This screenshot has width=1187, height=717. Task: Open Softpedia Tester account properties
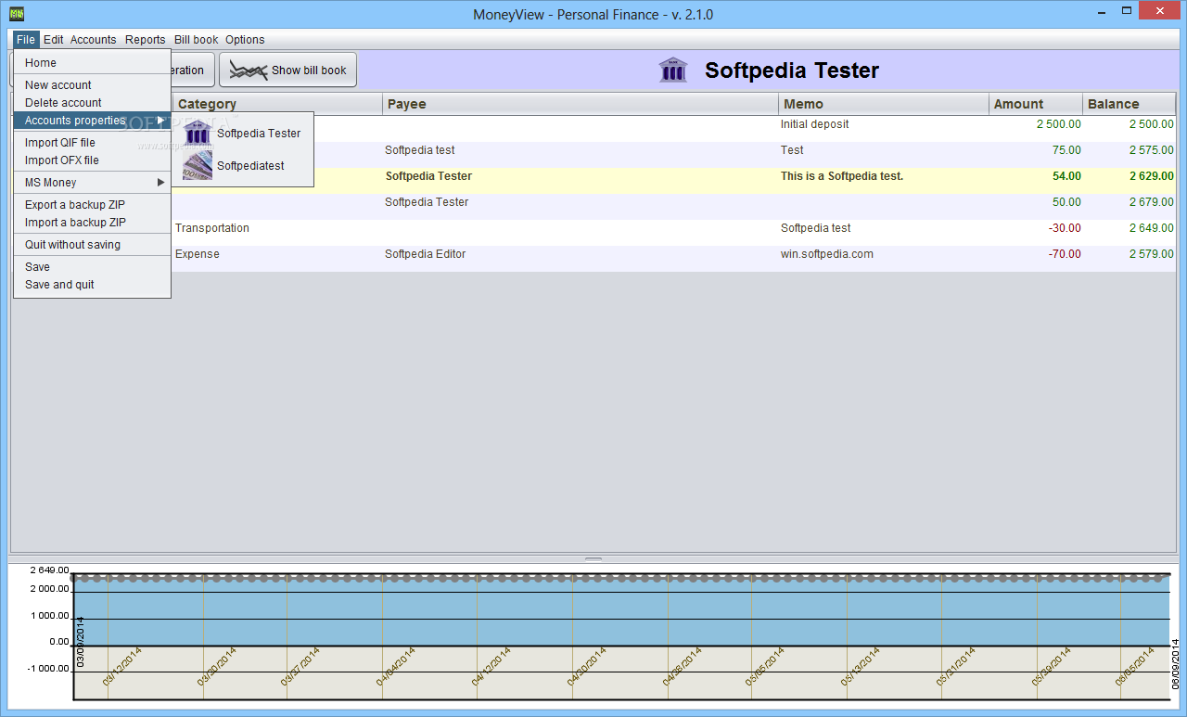pyautogui.click(x=243, y=133)
